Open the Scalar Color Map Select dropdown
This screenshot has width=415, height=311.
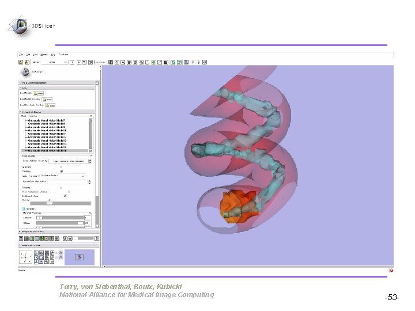point(69,181)
